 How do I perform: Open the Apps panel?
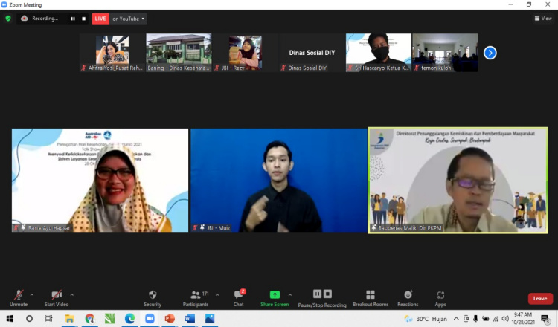[x=440, y=298]
